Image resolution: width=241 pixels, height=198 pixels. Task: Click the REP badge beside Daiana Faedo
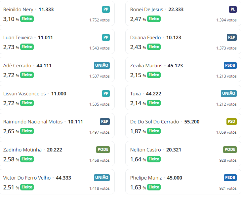232,37
